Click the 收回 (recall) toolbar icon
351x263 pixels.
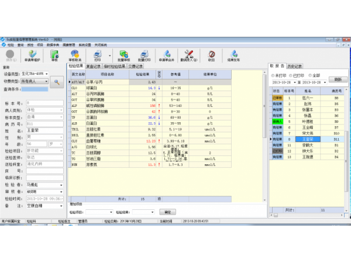click(211, 55)
